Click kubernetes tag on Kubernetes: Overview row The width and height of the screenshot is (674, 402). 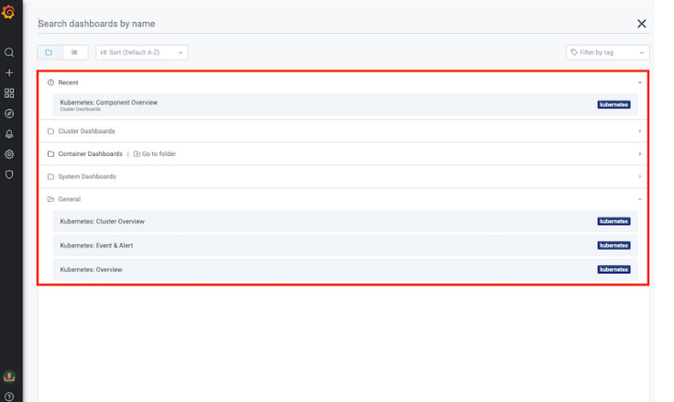pos(613,270)
